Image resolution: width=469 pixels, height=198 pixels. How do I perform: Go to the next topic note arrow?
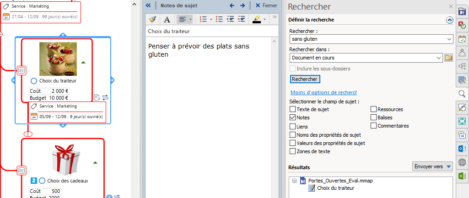click(243, 5)
